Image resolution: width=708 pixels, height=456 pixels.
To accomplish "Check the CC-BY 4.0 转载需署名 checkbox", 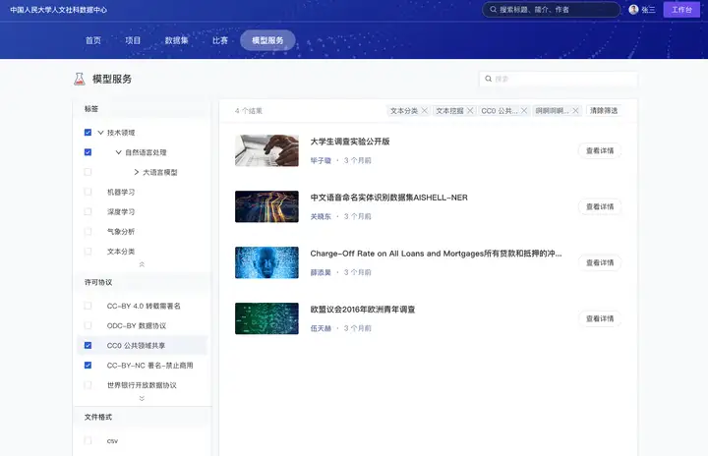I will coord(88,306).
